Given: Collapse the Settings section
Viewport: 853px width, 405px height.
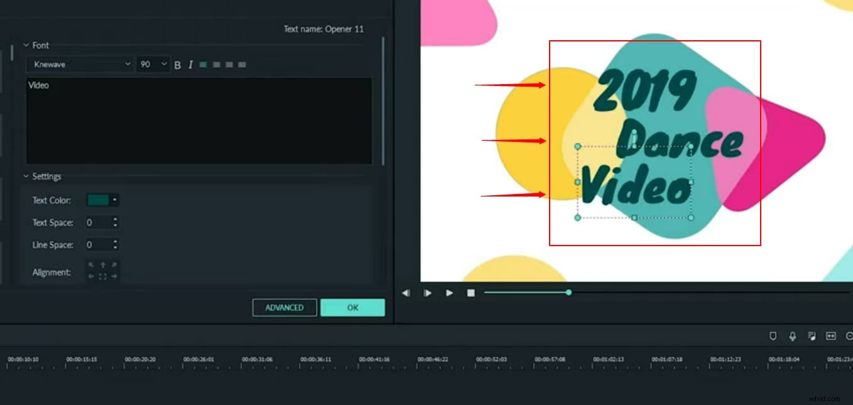Looking at the screenshot, I should 26,176.
